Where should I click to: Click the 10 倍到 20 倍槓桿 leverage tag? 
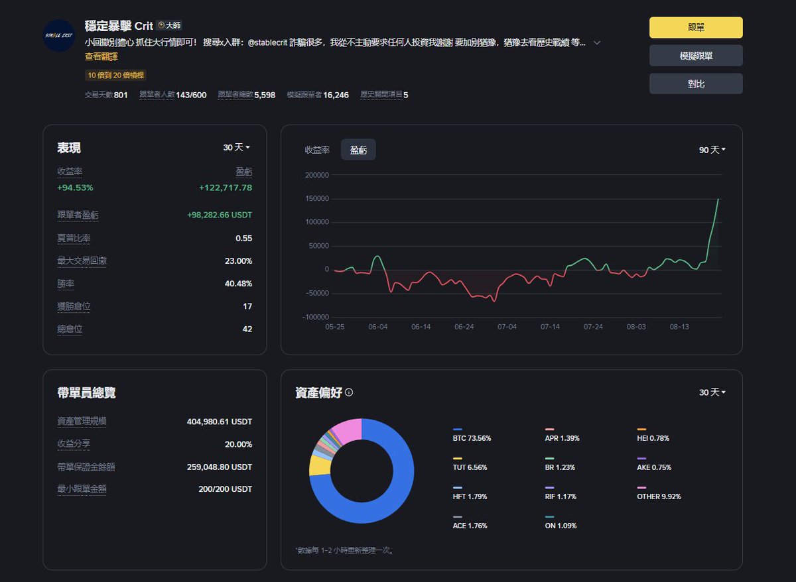pos(116,76)
